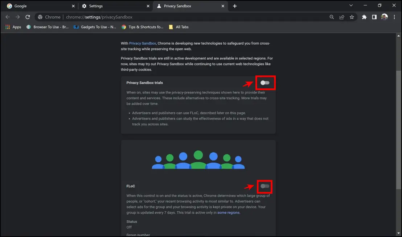
Task: Click the 'Off' status value
Action: tap(129, 227)
